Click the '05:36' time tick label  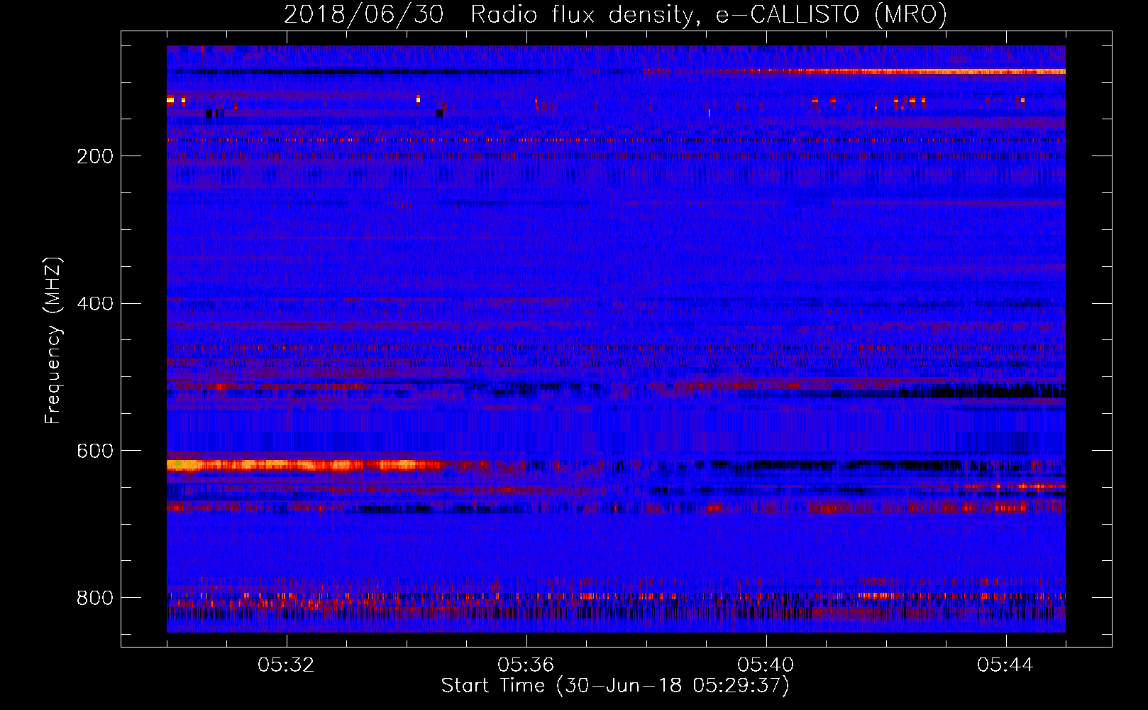point(526,665)
